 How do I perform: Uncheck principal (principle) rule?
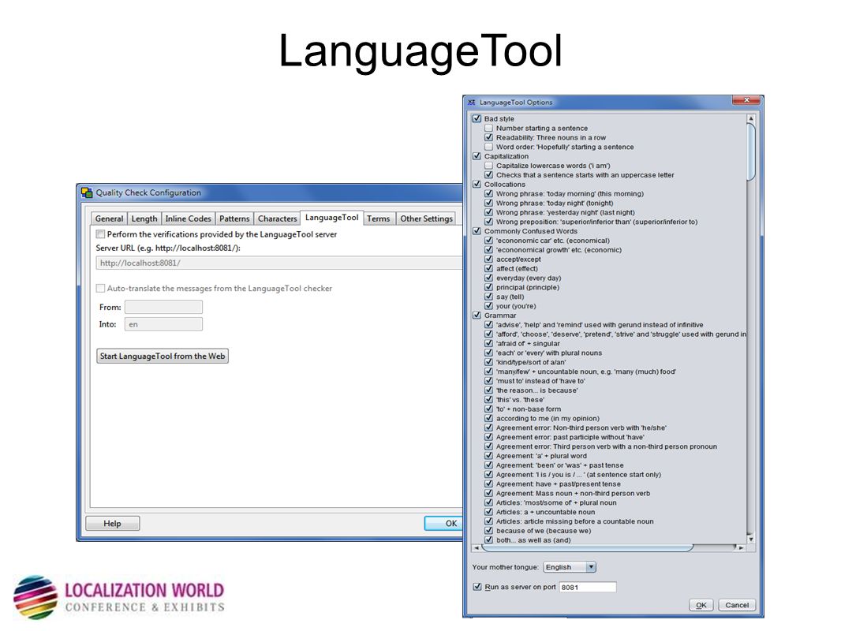488,287
